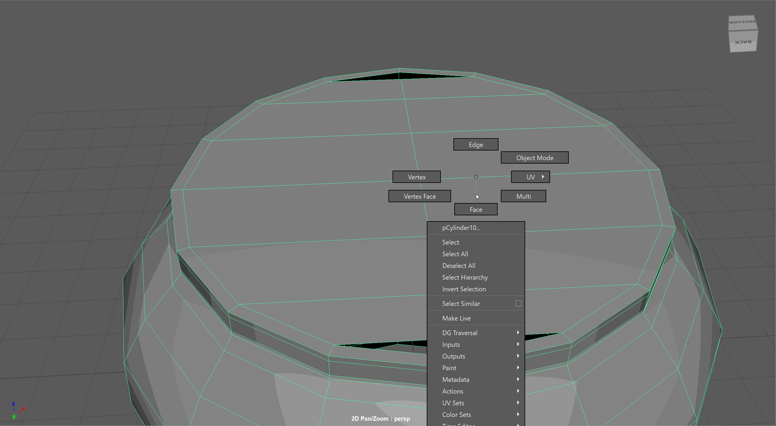Choose Invert Selection

(x=464, y=289)
